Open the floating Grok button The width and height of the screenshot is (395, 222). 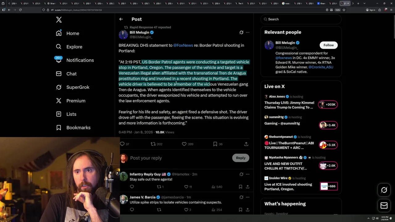[384, 190]
